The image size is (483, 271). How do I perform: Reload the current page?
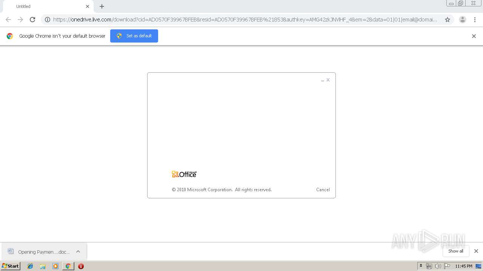pos(32,20)
